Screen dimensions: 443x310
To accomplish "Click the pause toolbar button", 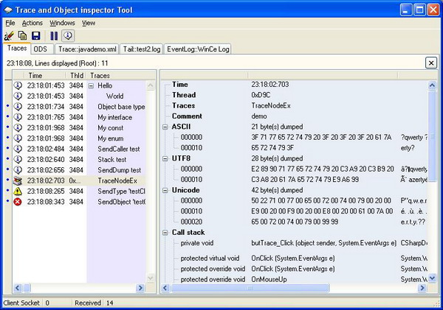I will (54, 35).
